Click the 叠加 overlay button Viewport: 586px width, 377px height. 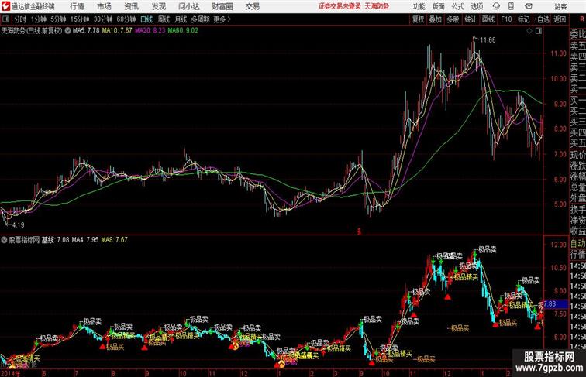(x=436, y=19)
